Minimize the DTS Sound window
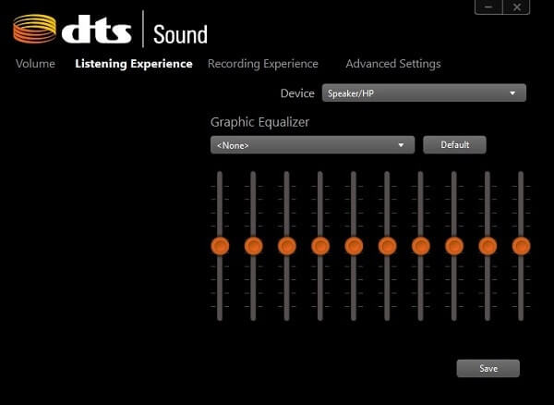Viewport: 554px width, 405px height. coord(488,7)
